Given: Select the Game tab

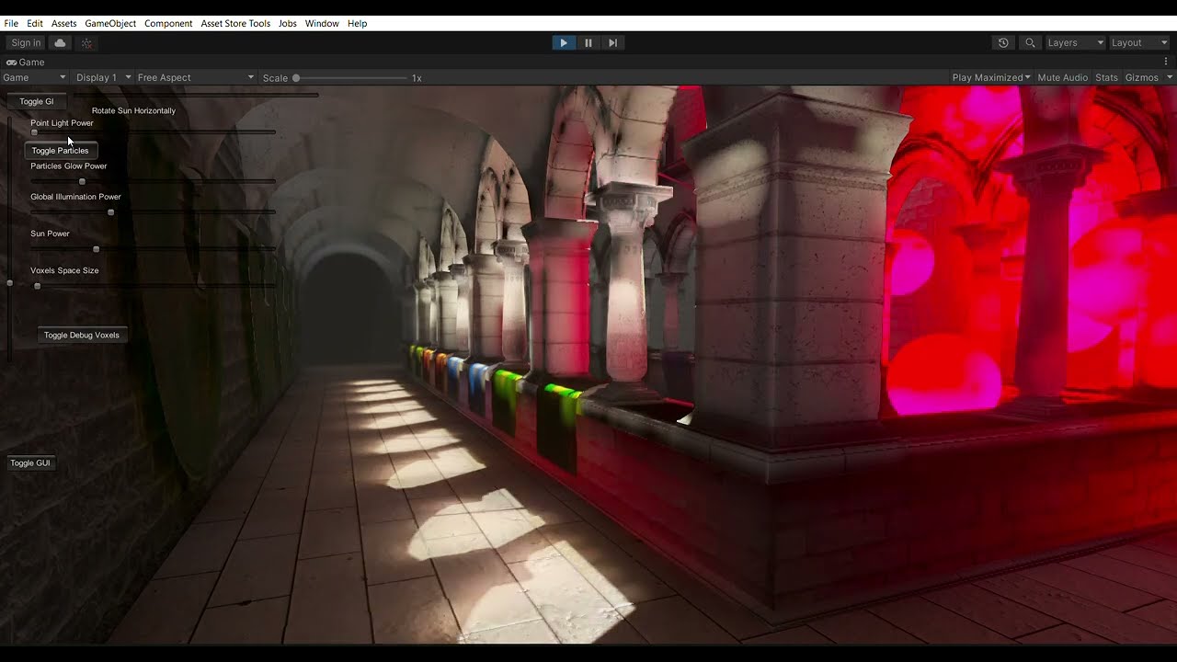Looking at the screenshot, I should [x=26, y=62].
